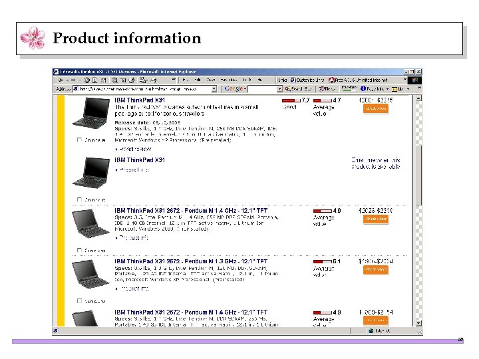Open the Help menu
479x359 pixels.
[260, 80]
